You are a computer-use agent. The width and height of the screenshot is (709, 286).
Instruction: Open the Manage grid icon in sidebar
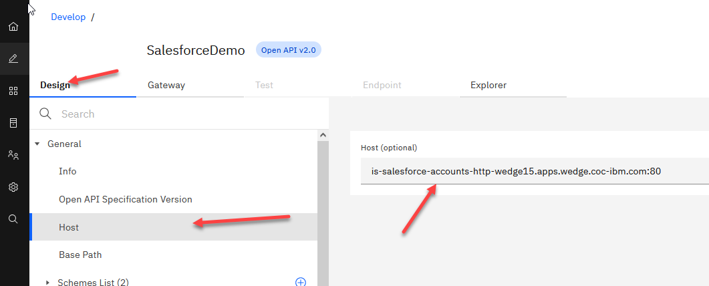(x=13, y=91)
